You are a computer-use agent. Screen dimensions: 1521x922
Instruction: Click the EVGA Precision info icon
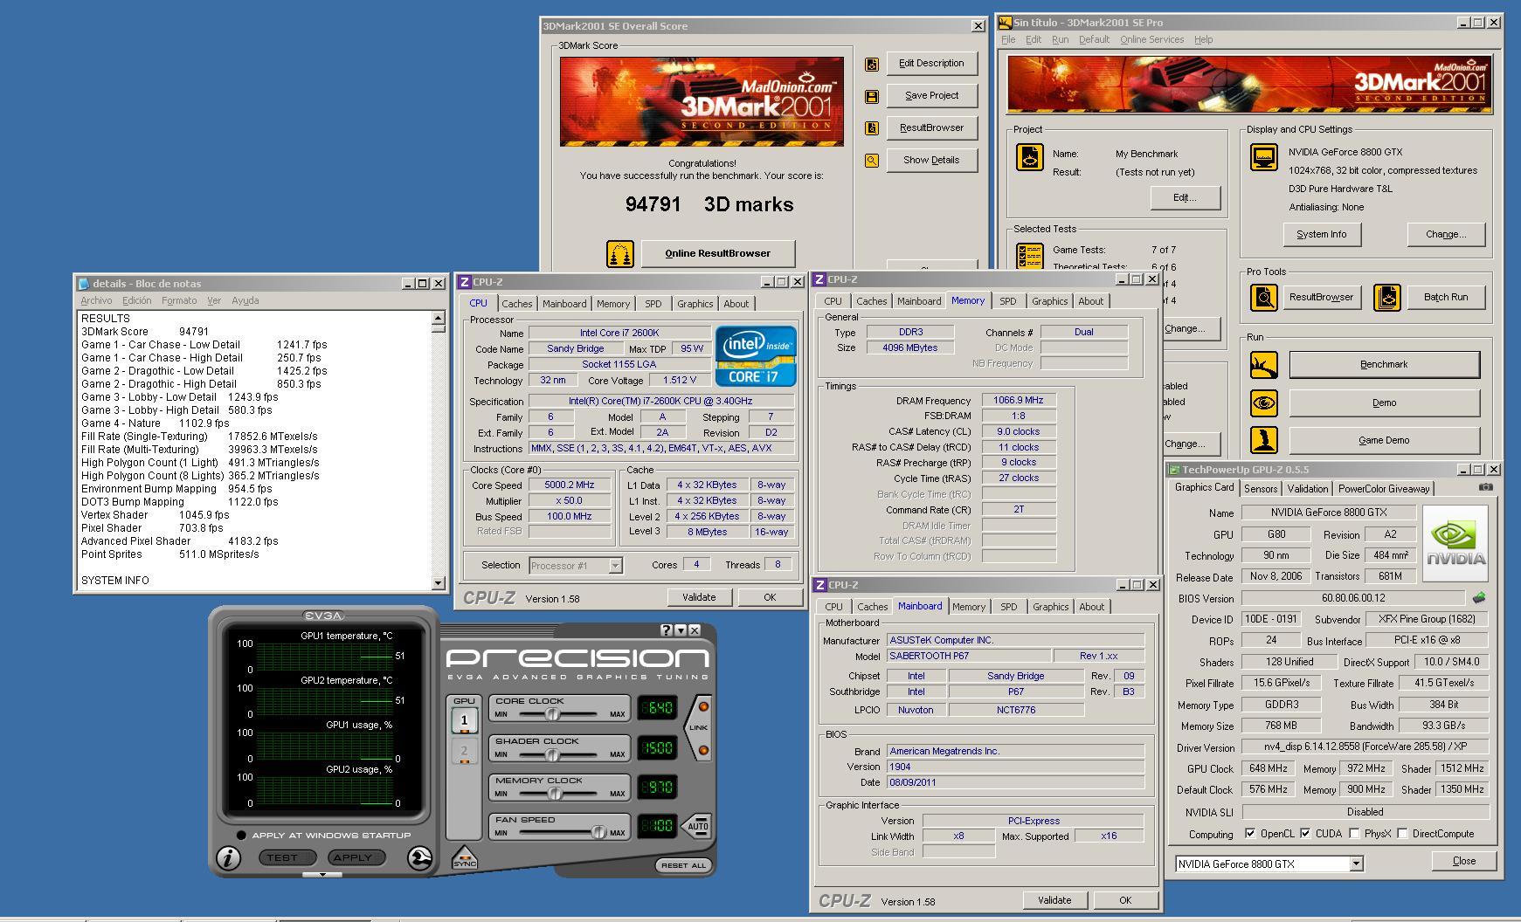click(228, 857)
